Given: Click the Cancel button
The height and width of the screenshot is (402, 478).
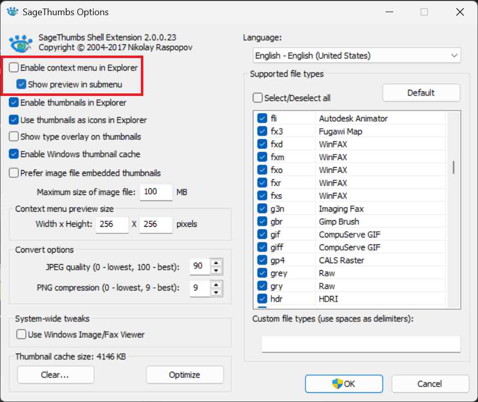Looking at the screenshot, I should pyautogui.click(x=430, y=384).
